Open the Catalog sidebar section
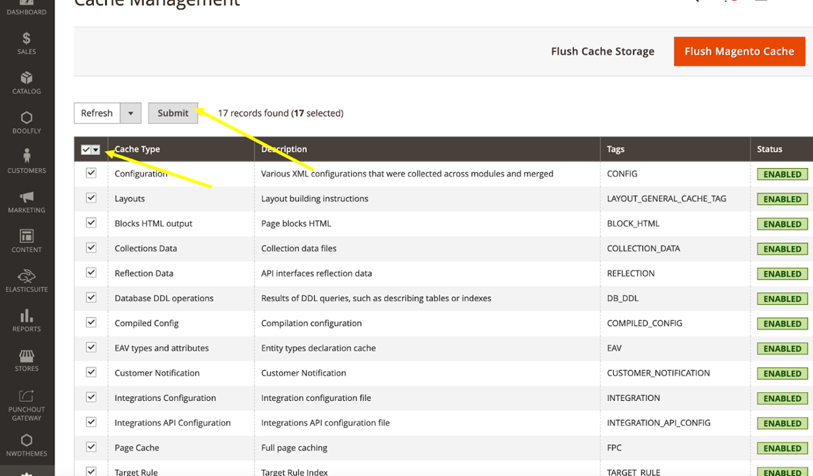 click(26, 82)
